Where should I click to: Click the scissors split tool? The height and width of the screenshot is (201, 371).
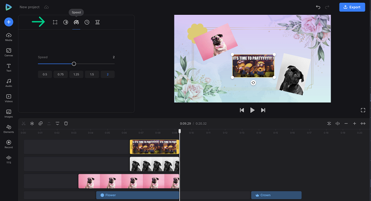coord(24,123)
